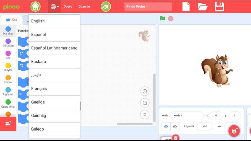The width and height of the screenshot is (251, 141).
Task: Click the workspace vertical scrollbar
Action: pos(154,98)
